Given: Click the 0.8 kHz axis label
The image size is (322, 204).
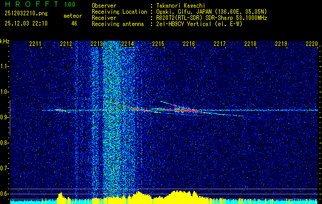Looking at the screenshot, I should 4,143.
